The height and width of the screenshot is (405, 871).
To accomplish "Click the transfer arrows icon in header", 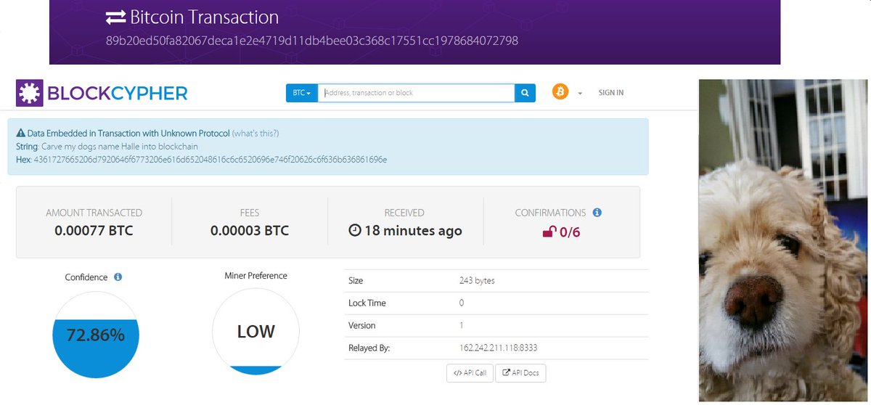I will [x=115, y=17].
